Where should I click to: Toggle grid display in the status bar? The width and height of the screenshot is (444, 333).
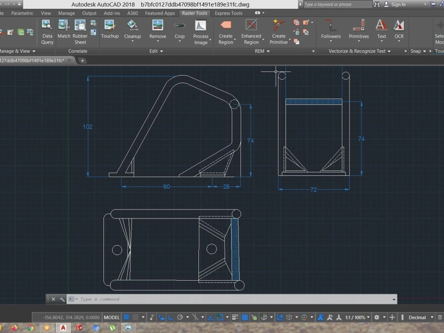point(126,317)
